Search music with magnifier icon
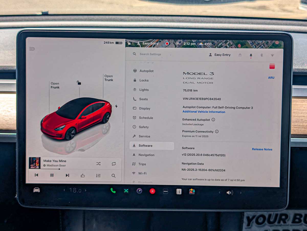 [x=113, y=176]
